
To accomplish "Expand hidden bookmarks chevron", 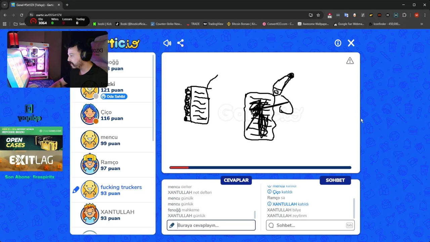I will (422, 24).
